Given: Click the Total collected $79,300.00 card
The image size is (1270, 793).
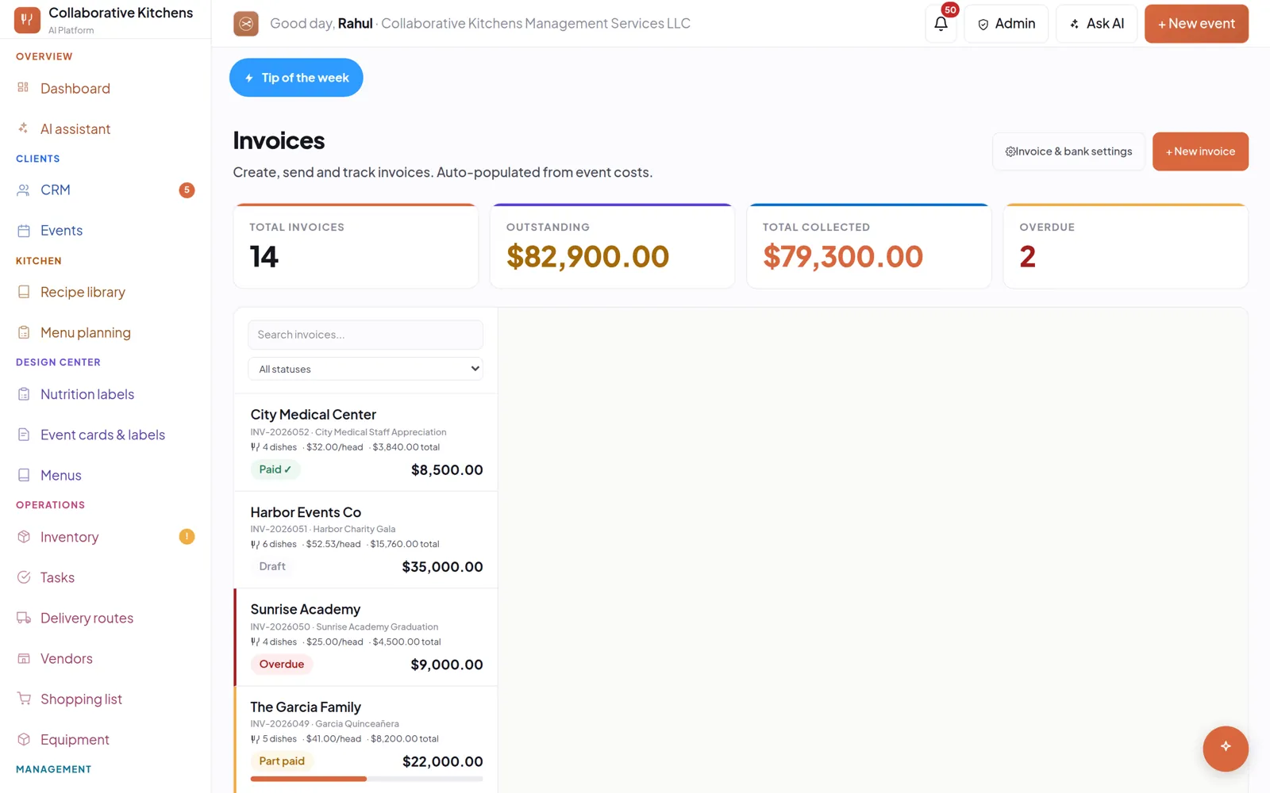Looking at the screenshot, I should pyautogui.click(x=868, y=246).
